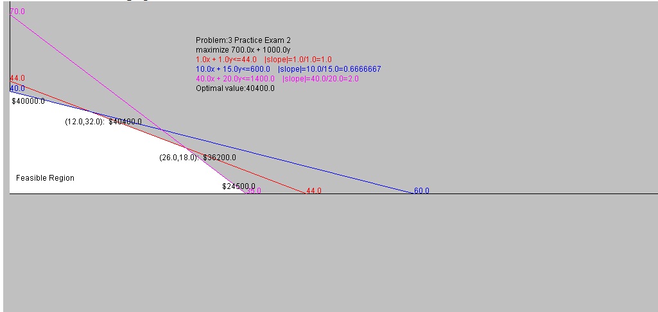This screenshot has width=658, height=312.
Task: Click the magenta 70.0 y-intercept label
Action: [17, 12]
